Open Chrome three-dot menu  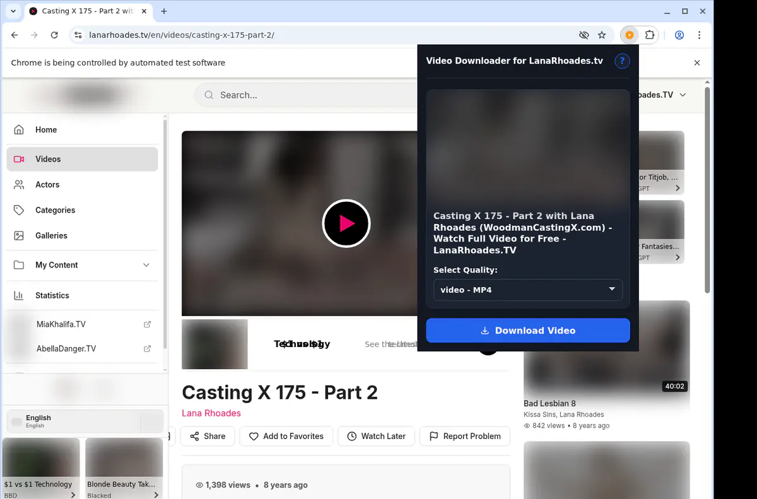point(700,35)
